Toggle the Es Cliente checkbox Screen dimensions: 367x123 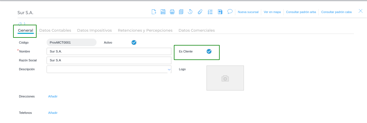209,51
